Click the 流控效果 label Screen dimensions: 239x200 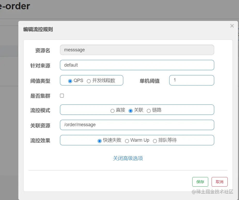pos(40,140)
